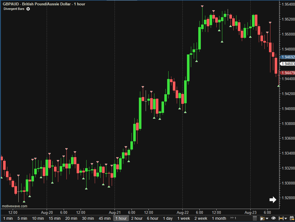Select the 1 day timeframe
This screenshot has width=295, height=222.
[x=168, y=218]
